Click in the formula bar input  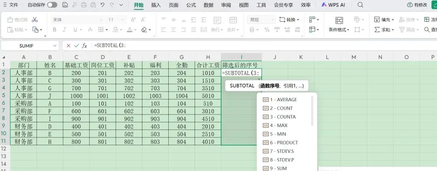264,46
